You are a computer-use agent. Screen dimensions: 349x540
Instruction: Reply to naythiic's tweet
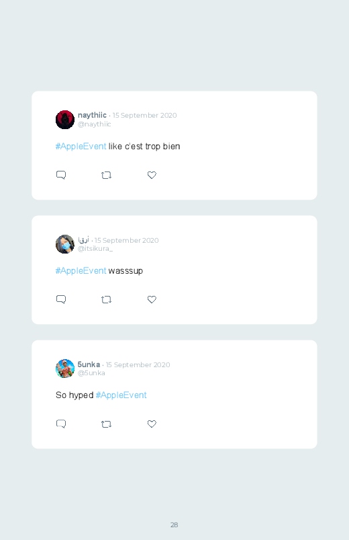pyautogui.click(x=61, y=175)
